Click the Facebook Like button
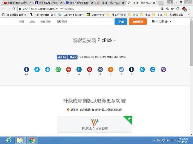Image resolution: width=193 pixels, height=144 pixels. 62,57
